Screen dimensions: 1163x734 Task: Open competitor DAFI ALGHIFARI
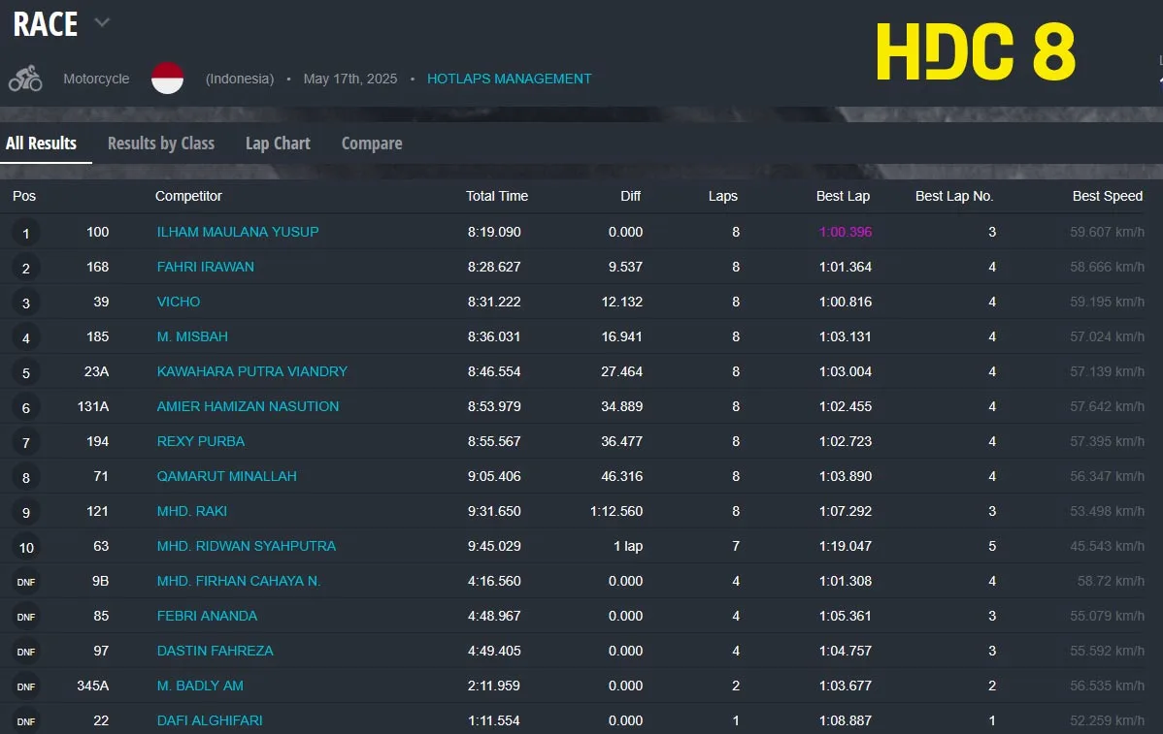point(210,719)
